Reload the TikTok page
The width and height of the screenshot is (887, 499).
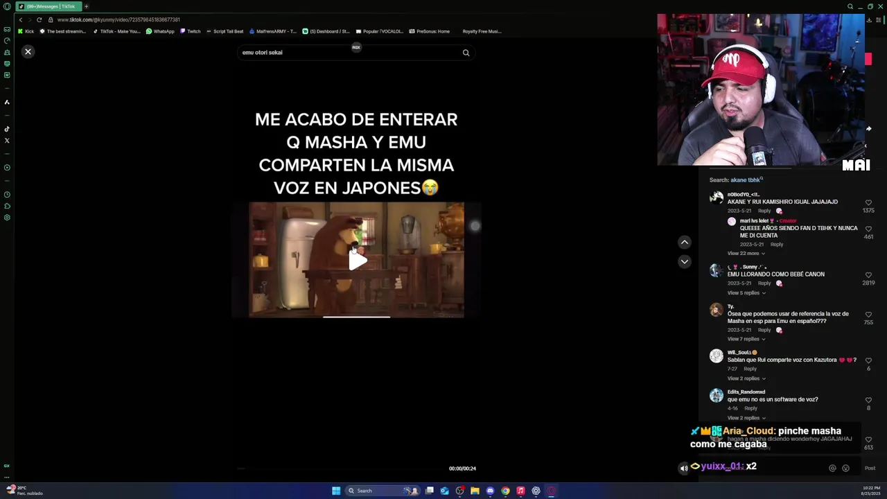tap(39, 19)
